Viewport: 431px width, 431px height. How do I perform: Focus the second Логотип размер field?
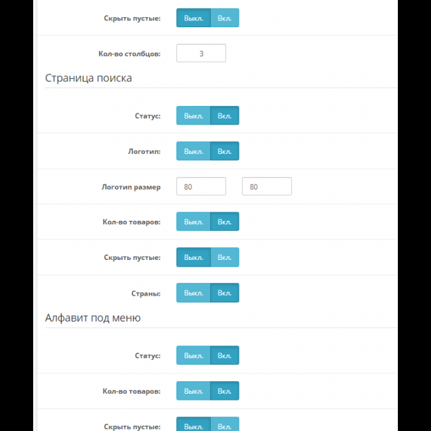pyautogui.click(x=267, y=186)
